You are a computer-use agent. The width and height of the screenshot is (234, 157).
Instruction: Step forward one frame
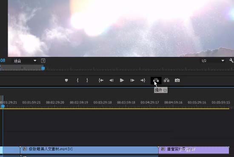point(132,80)
